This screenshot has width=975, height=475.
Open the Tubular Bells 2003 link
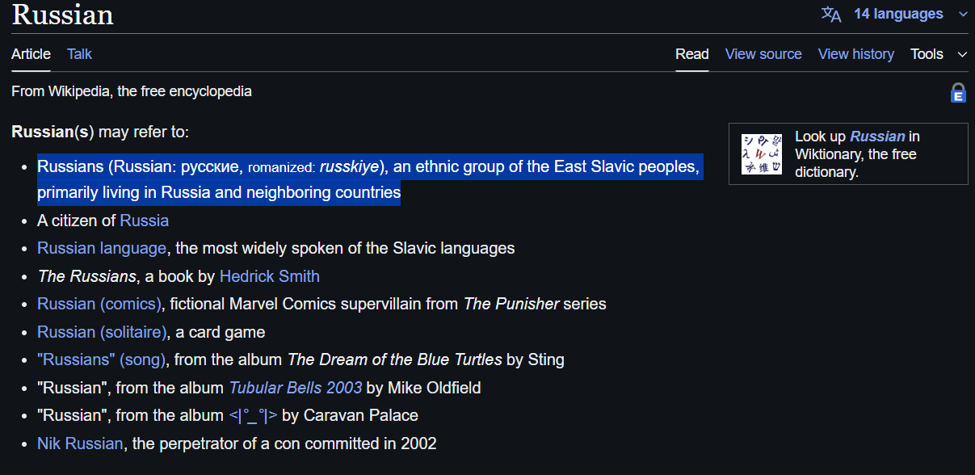point(296,388)
